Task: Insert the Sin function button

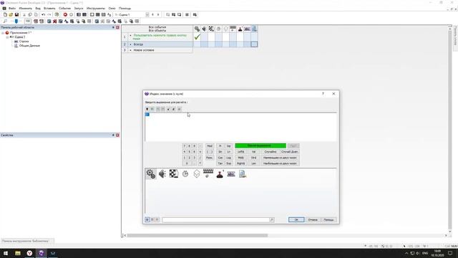Action: 220,152
